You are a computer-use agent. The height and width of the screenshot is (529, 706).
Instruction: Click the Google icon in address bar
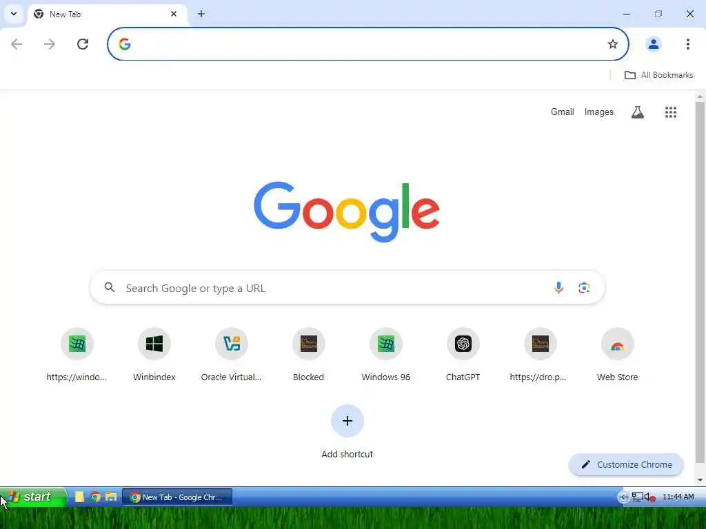pos(125,44)
